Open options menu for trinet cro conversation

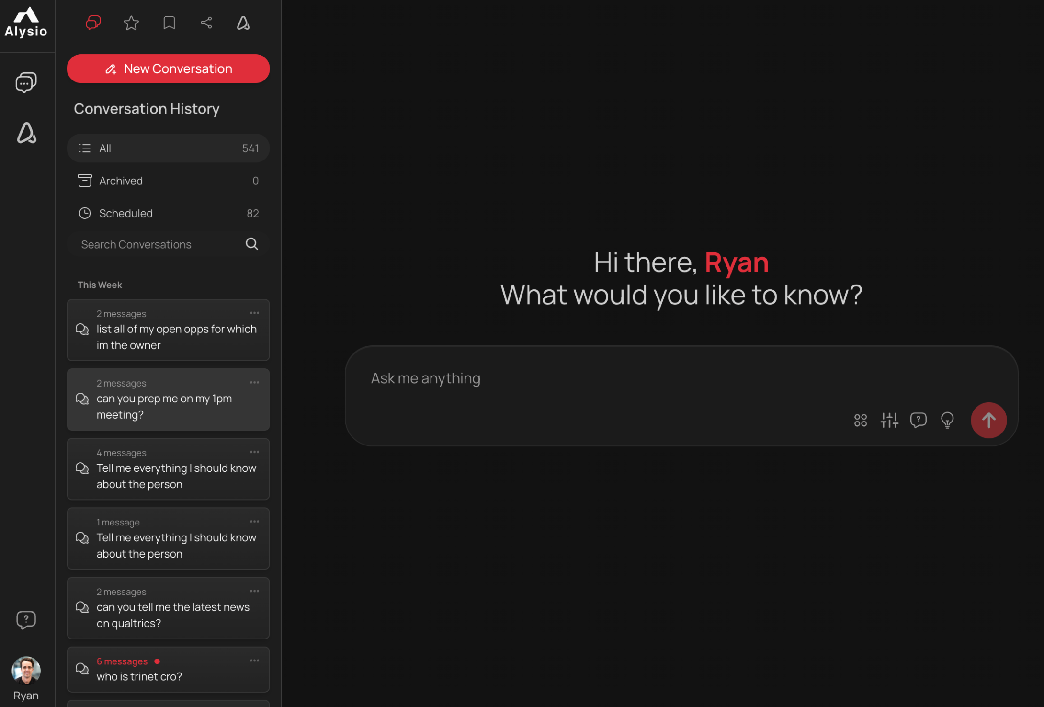point(254,661)
